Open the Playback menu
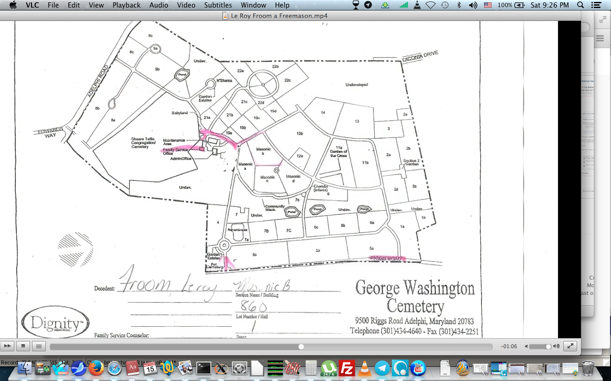 [126, 5]
